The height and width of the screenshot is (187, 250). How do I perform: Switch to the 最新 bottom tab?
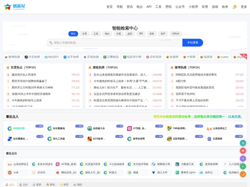(37, 185)
